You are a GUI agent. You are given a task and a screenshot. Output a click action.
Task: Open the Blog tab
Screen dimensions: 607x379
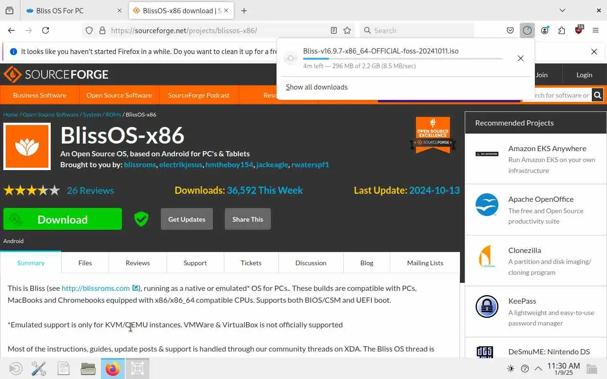pyautogui.click(x=367, y=262)
